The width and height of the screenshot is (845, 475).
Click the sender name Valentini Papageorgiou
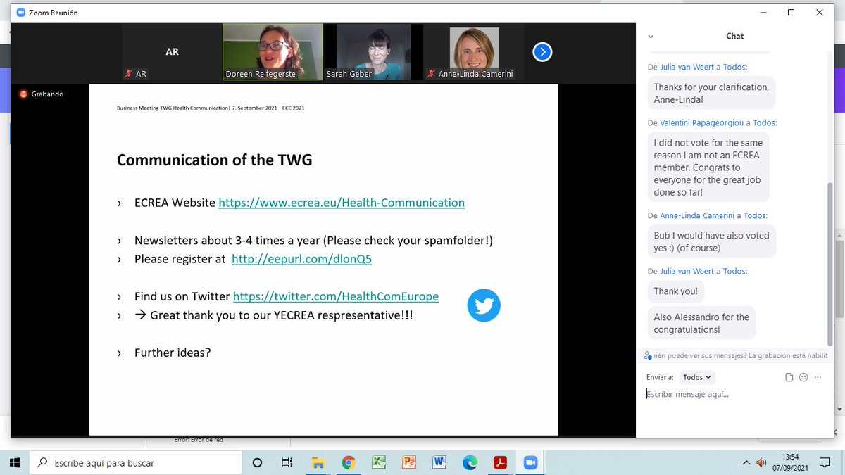point(701,122)
